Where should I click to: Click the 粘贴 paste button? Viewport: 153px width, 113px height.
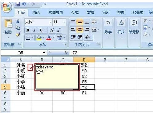(8, 28)
